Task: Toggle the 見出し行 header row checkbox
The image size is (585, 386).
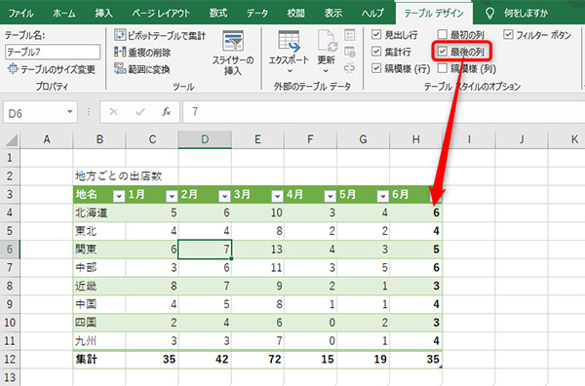Action: (376, 35)
